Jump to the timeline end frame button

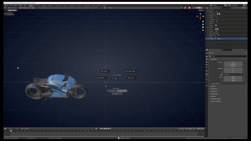(x=110, y=128)
